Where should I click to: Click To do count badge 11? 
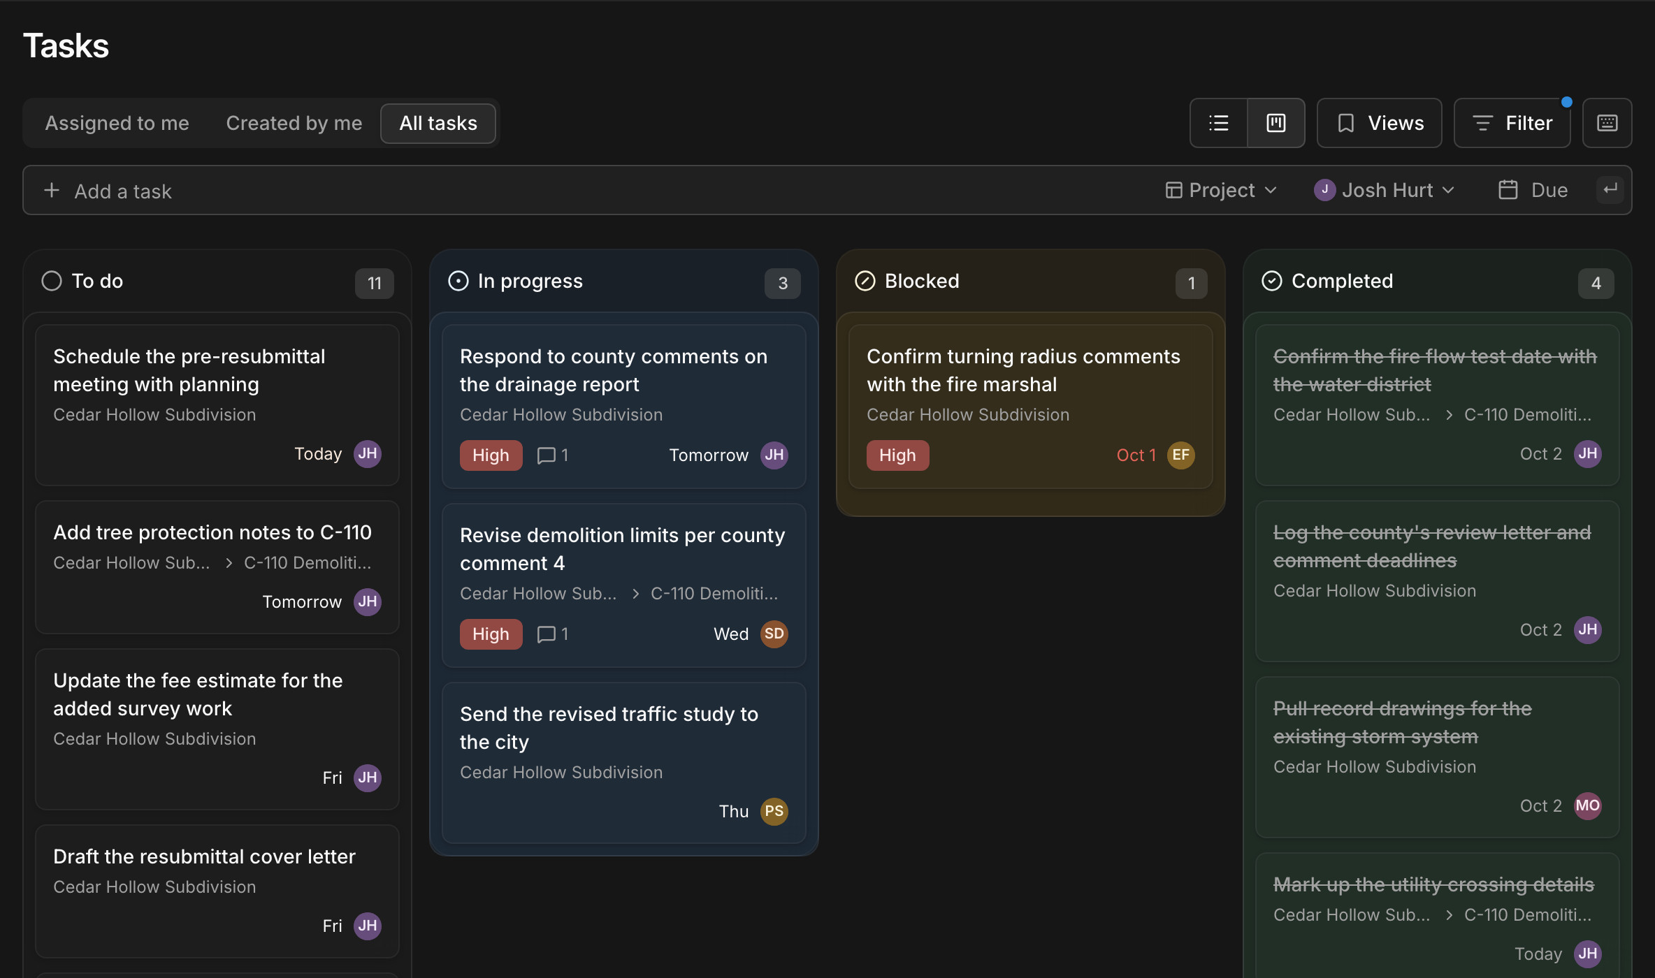(375, 283)
